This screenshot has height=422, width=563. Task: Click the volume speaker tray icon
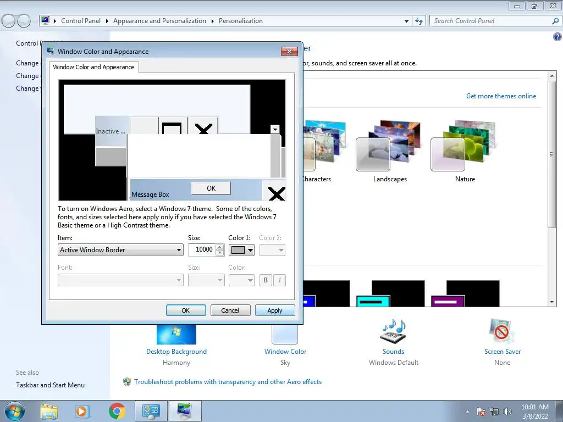tap(507, 412)
